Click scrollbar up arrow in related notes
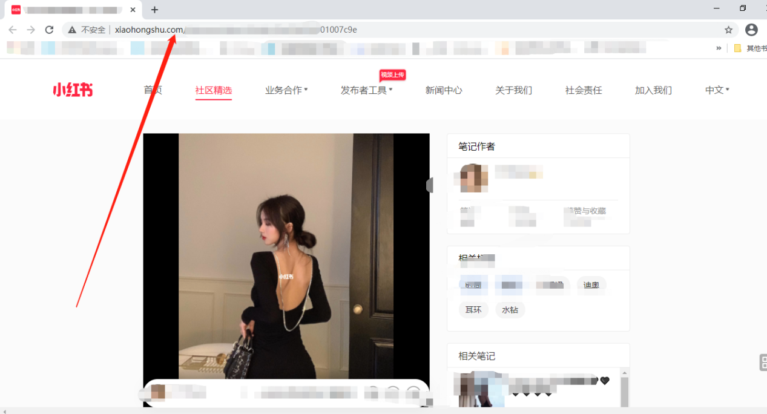 click(x=625, y=372)
